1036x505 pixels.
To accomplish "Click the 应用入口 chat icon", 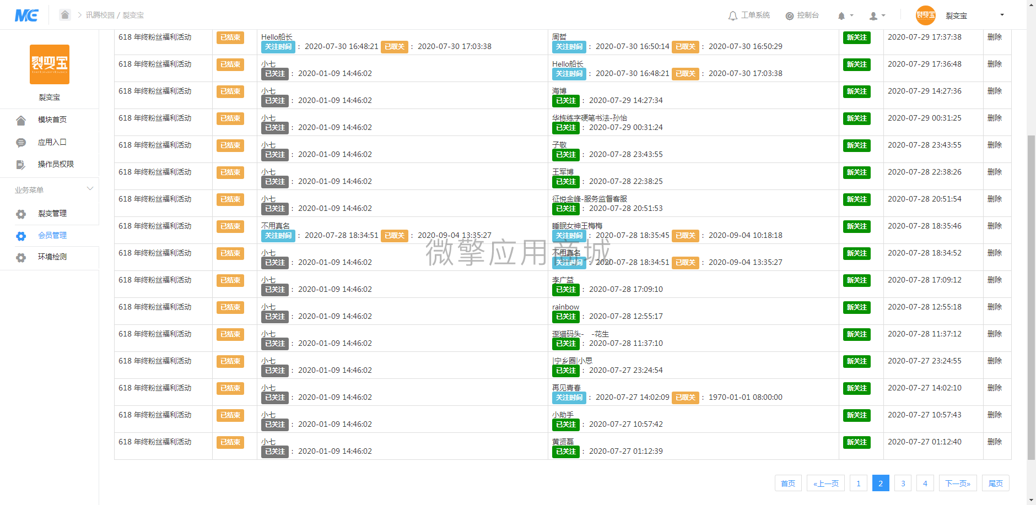I will click(21, 143).
